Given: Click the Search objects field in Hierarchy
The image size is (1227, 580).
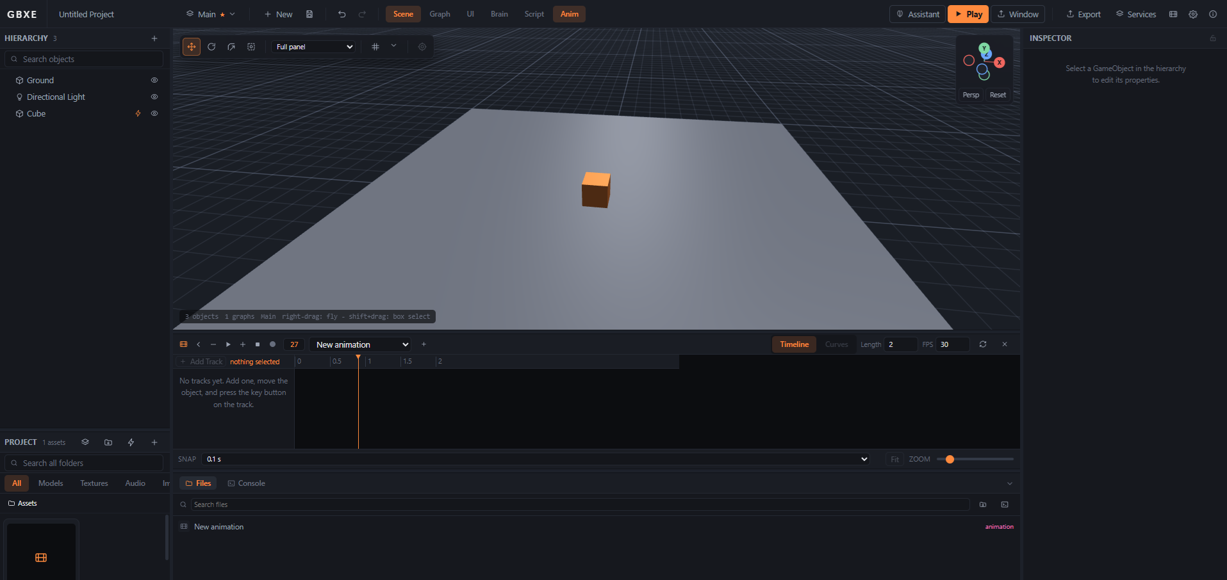Looking at the screenshot, I should (84, 59).
